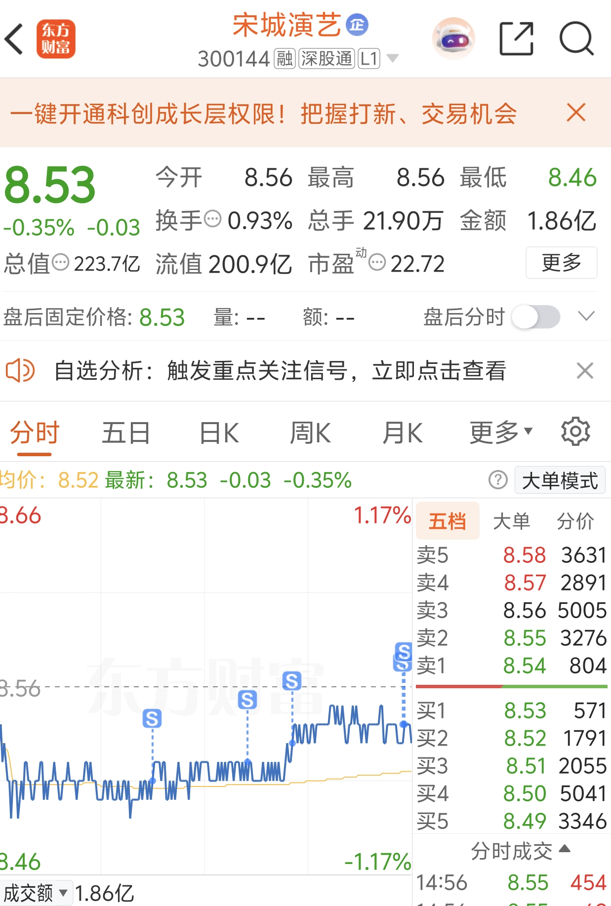This screenshot has width=611, height=906.
Task: Close the 科创成长层 promotion banner
Action: tap(576, 113)
